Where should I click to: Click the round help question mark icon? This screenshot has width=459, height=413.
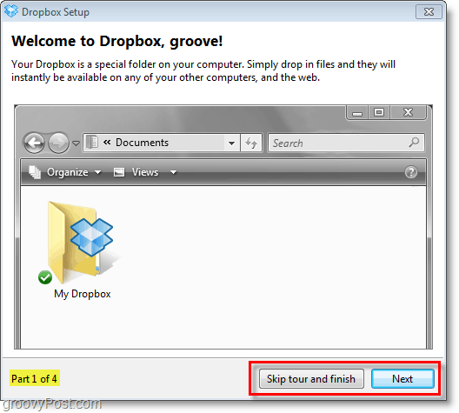tap(411, 172)
